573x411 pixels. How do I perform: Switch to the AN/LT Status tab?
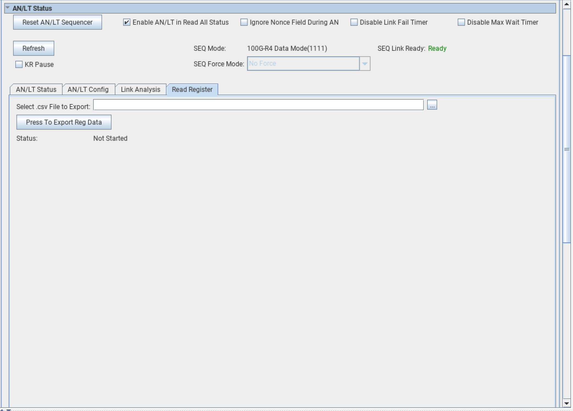click(36, 90)
